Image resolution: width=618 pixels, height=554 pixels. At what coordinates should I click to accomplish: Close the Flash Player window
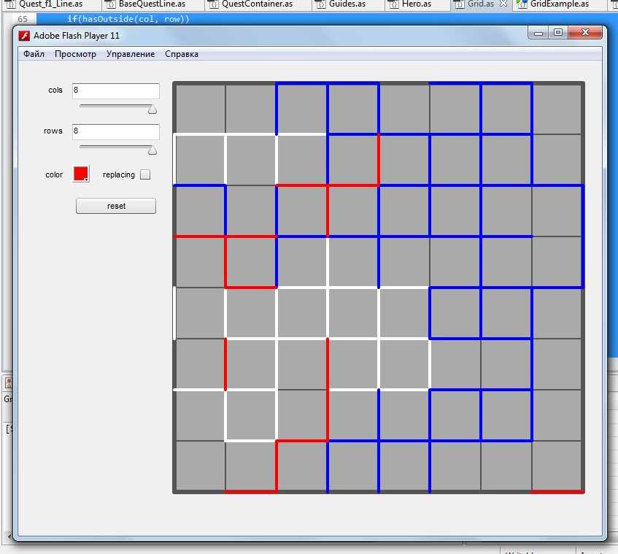(x=585, y=33)
